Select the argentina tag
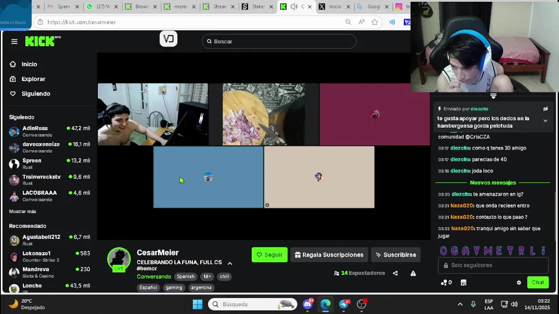Viewport: 559px width, 314px height. [201, 287]
